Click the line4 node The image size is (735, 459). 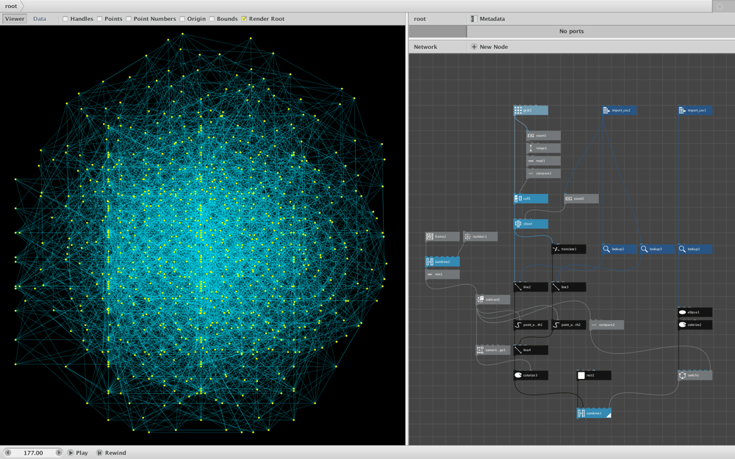point(531,350)
